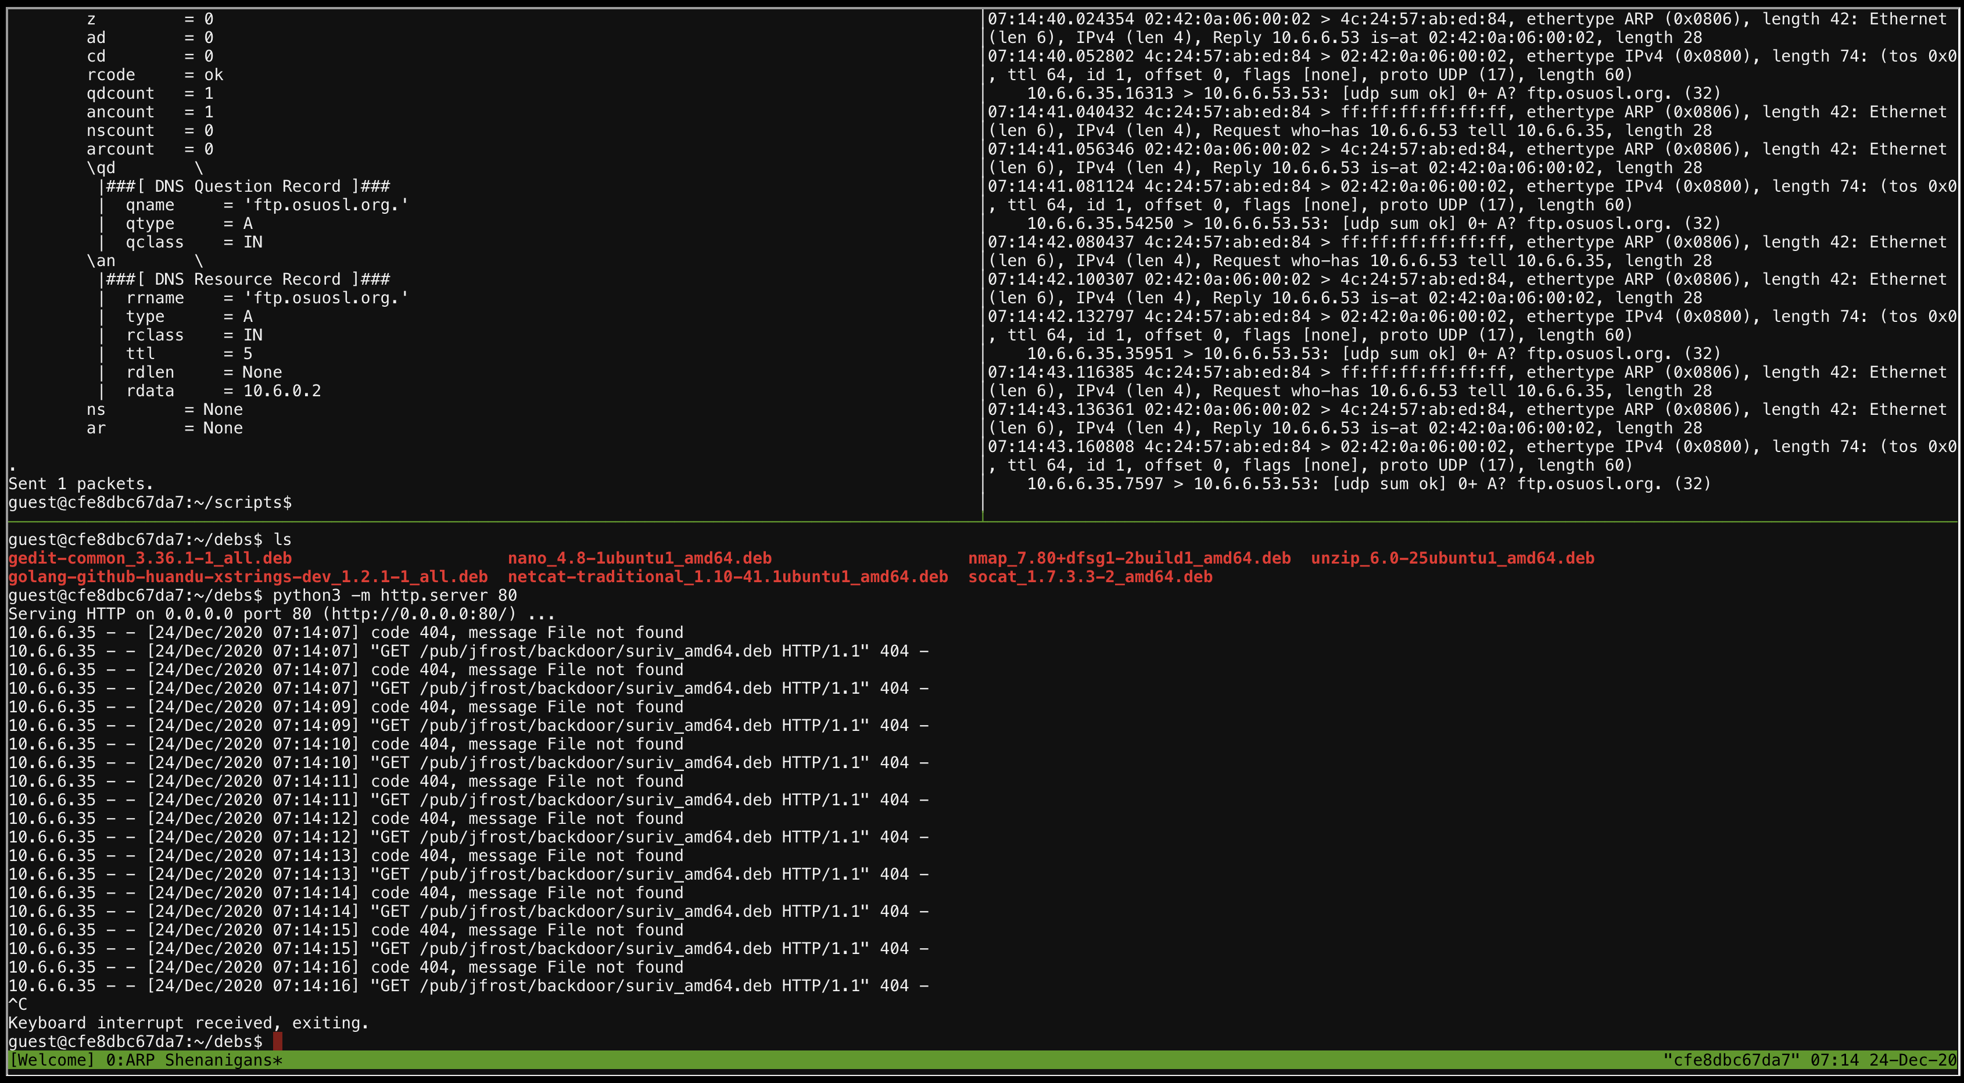Click the 'qclass = IN' line
Image resolution: width=1964 pixels, height=1083 pixels.
(195, 242)
